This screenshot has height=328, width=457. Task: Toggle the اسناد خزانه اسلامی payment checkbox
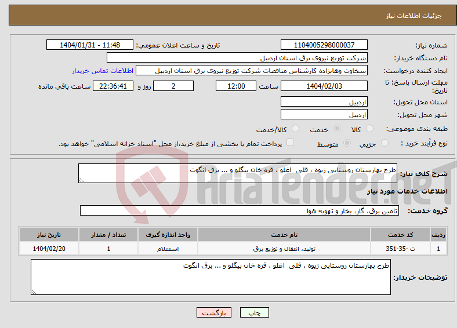point(291,143)
